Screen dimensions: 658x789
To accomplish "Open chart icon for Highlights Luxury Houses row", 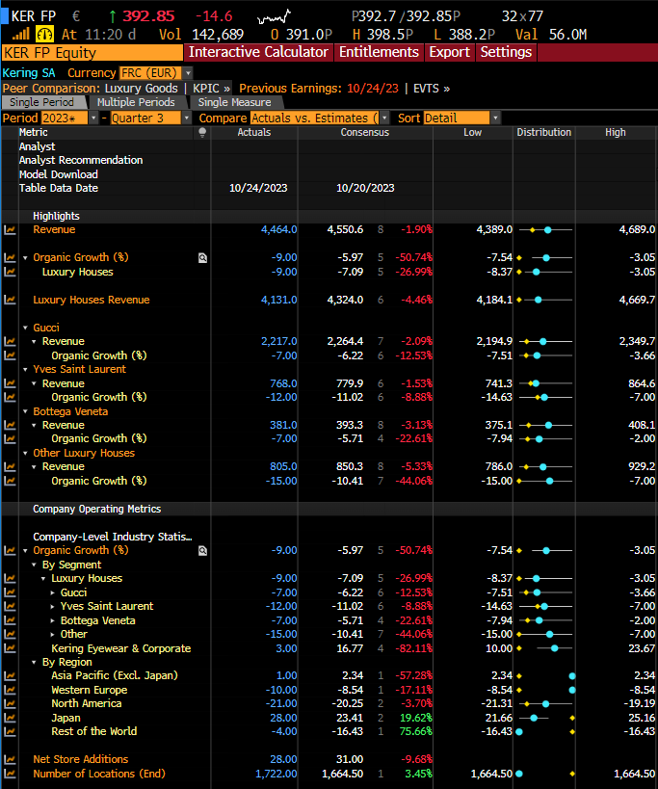I will pyautogui.click(x=10, y=273).
